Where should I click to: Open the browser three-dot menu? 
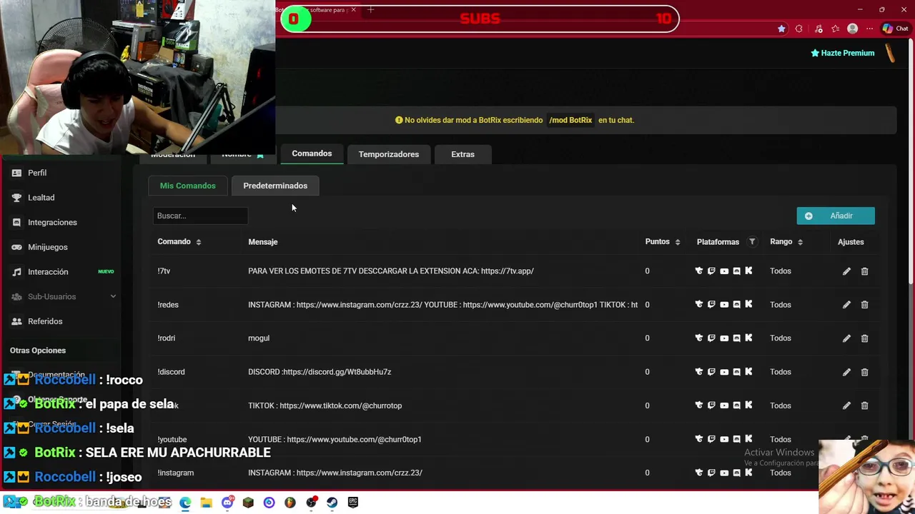click(x=869, y=29)
